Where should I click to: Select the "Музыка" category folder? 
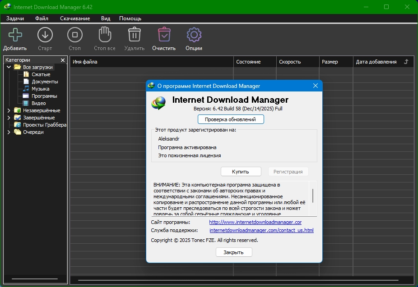tap(41, 89)
